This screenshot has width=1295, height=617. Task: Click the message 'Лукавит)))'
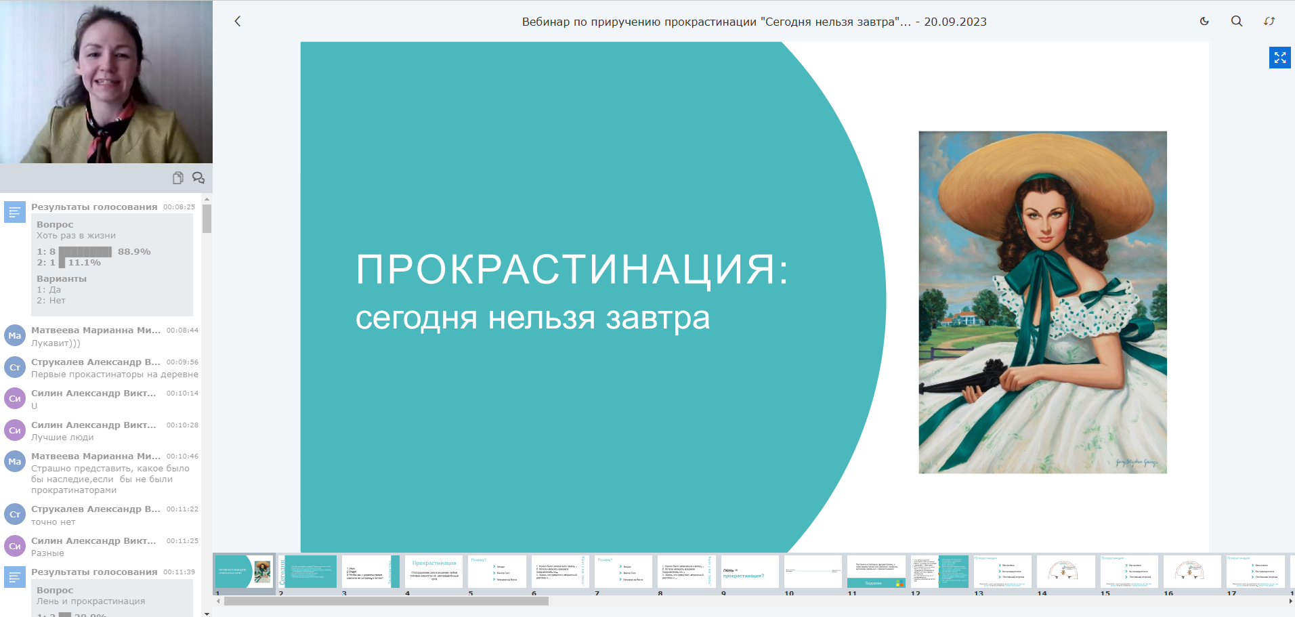[x=56, y=343]
